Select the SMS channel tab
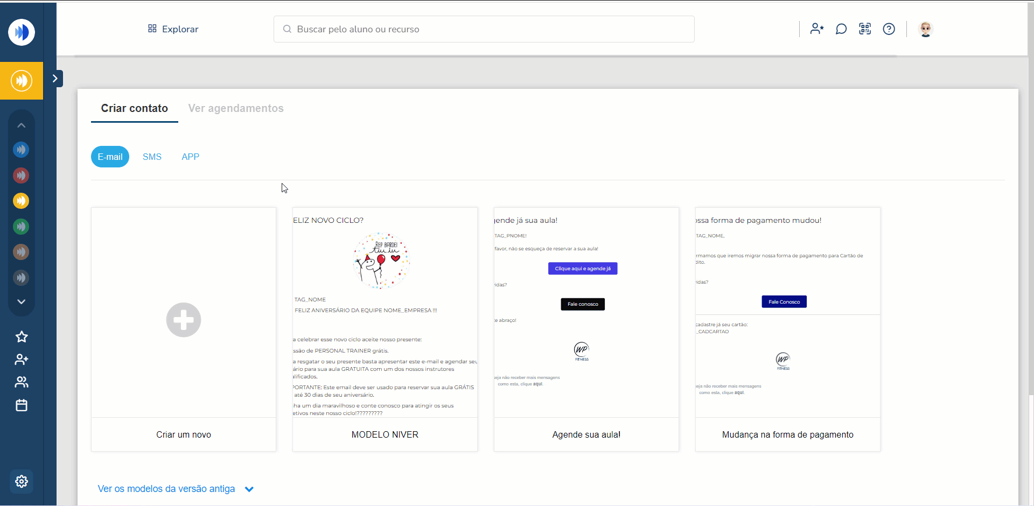 [x=152, y=157]
